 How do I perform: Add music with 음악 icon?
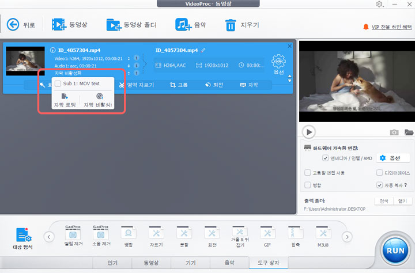tap(183, 25)
